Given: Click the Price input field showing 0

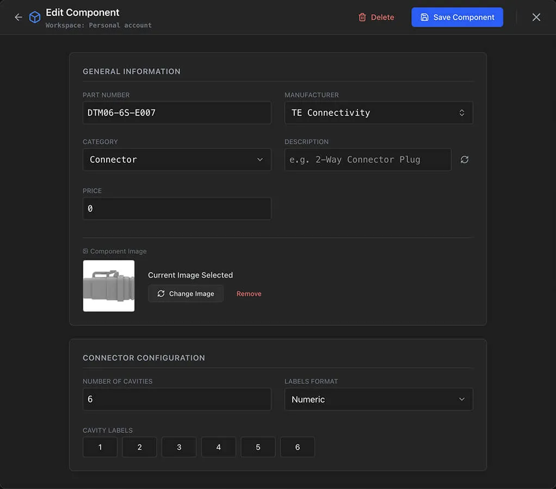Looking at the screenshot, I should 177,209.
